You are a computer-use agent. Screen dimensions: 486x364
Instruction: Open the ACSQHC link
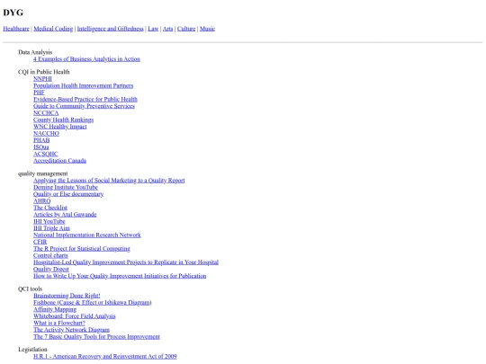click(46, 154)
